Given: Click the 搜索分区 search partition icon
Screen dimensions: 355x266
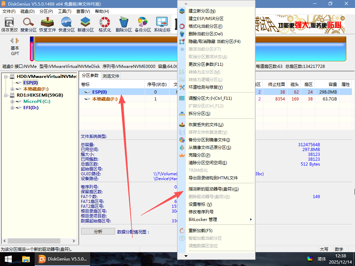Looking at the screenshot, I should coord(28,24).
